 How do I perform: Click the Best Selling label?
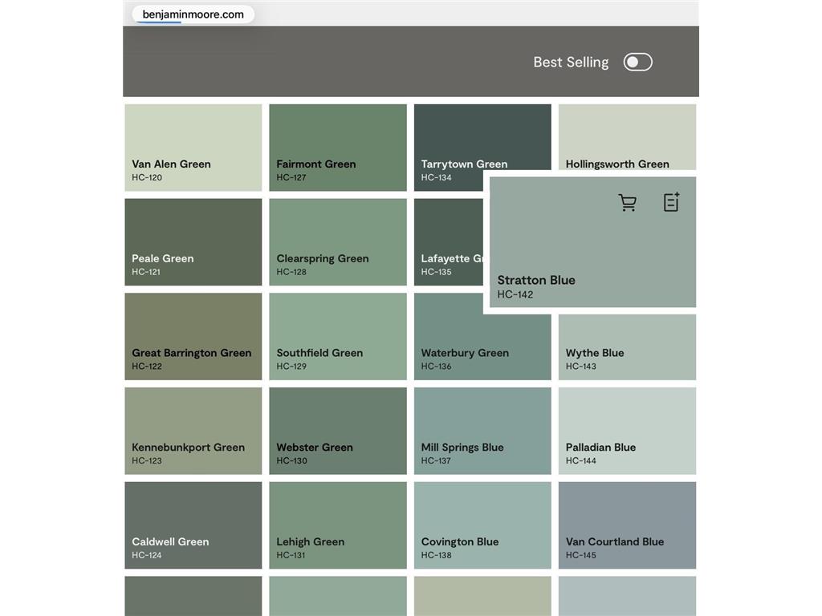pos(571,63)
